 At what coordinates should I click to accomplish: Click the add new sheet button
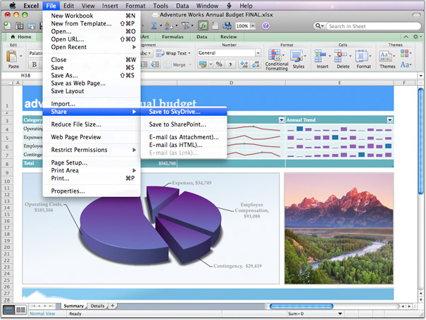[x=113, y=306]
